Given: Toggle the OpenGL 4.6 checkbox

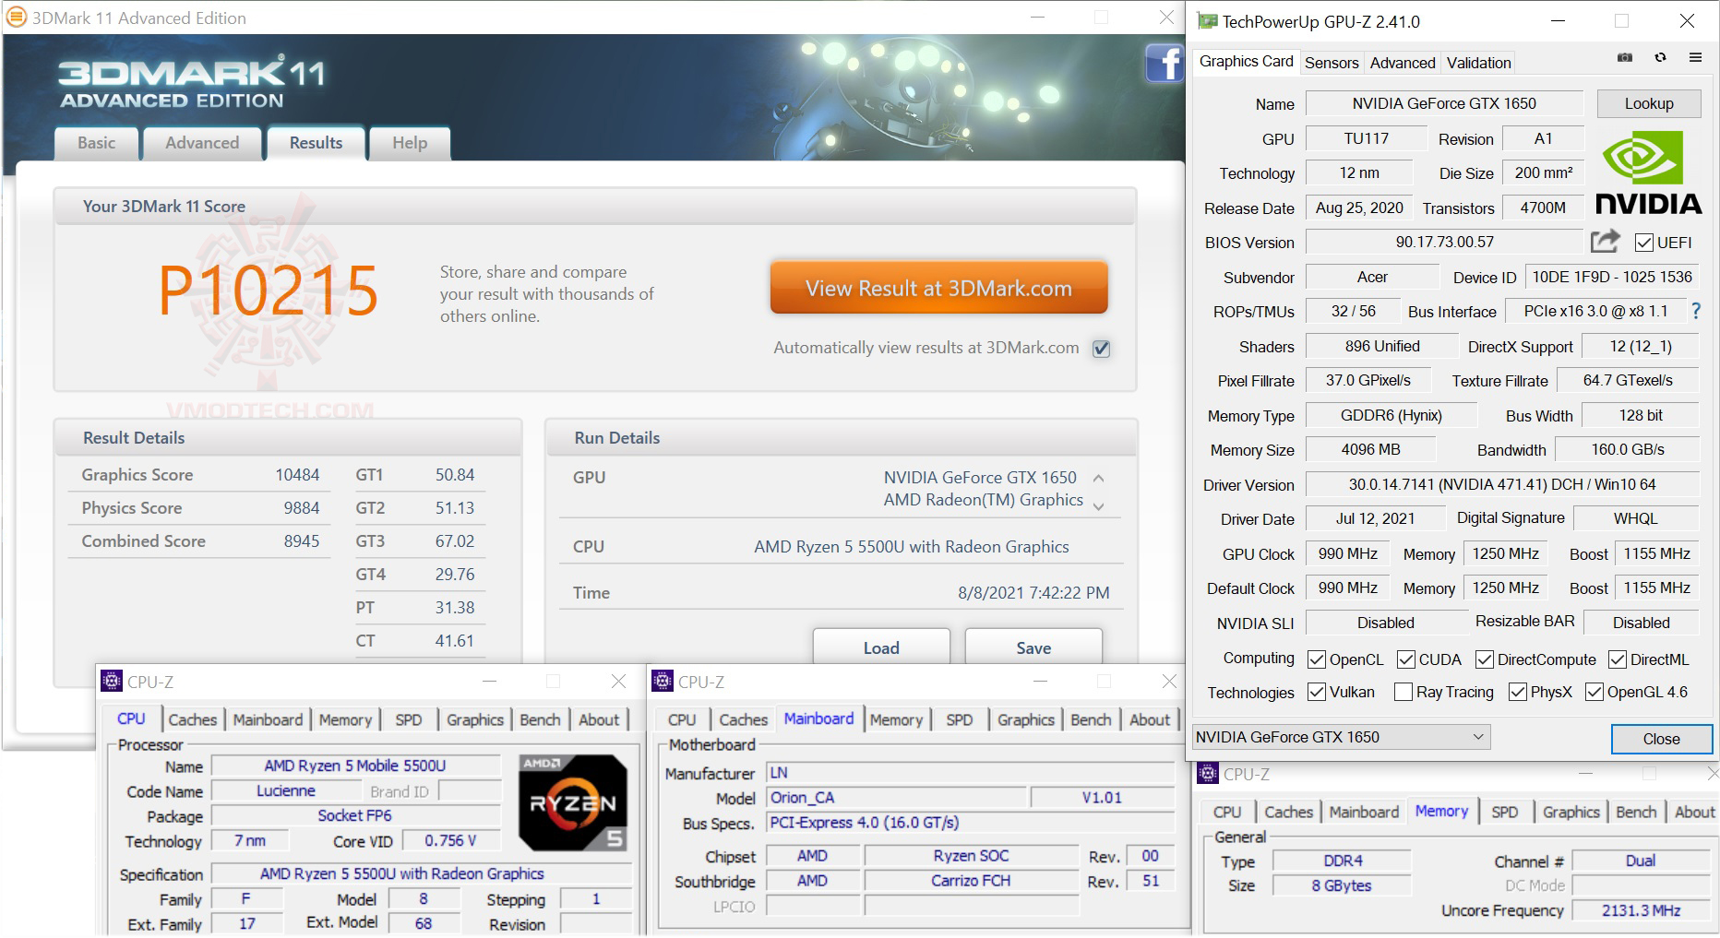Looking at the screenshot, I should coord(1595,692).
